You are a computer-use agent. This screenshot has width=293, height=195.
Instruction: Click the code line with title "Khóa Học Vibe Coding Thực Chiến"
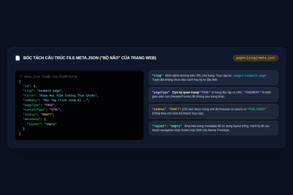coord(60,95)
